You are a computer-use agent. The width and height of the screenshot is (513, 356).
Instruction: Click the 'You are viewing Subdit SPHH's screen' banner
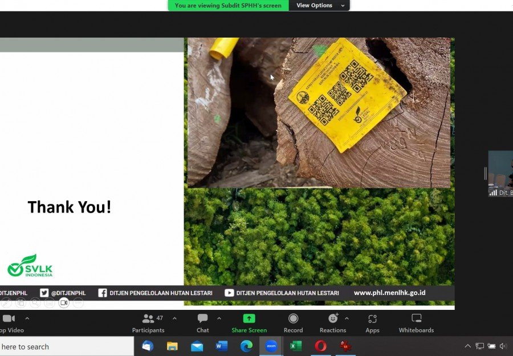(228, 5)
